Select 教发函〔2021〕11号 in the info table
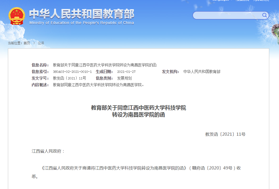 [x=70, y=78]
